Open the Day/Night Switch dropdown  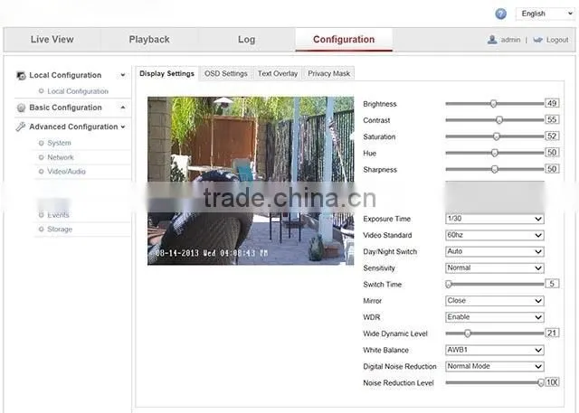pyautogui.click(x=495, y=251)
